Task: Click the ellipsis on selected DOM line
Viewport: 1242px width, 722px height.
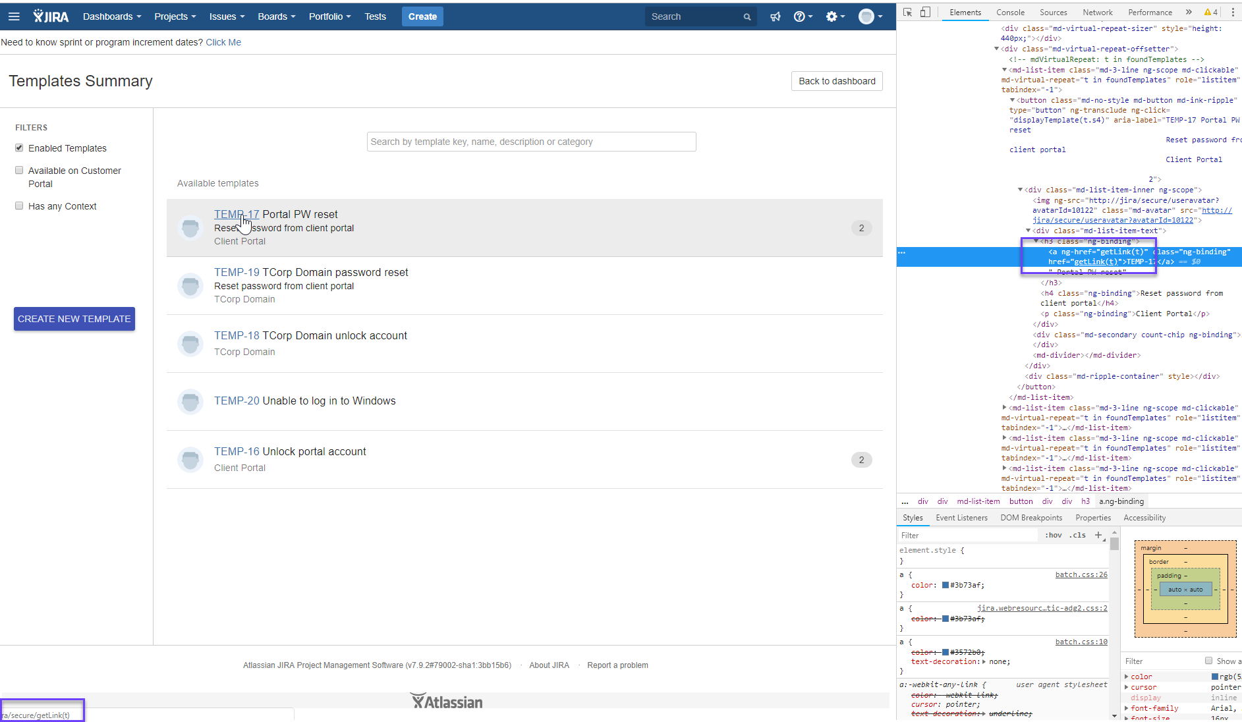Action: [902, 252]
